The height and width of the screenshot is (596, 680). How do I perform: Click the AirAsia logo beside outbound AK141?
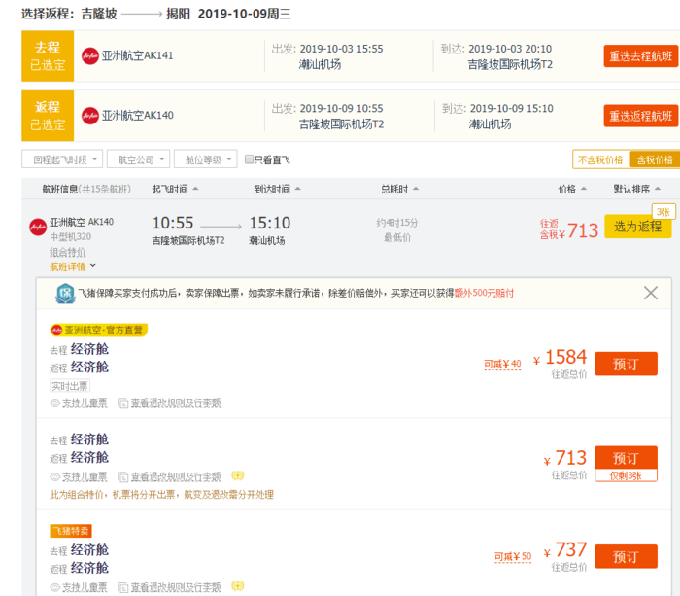90,55
